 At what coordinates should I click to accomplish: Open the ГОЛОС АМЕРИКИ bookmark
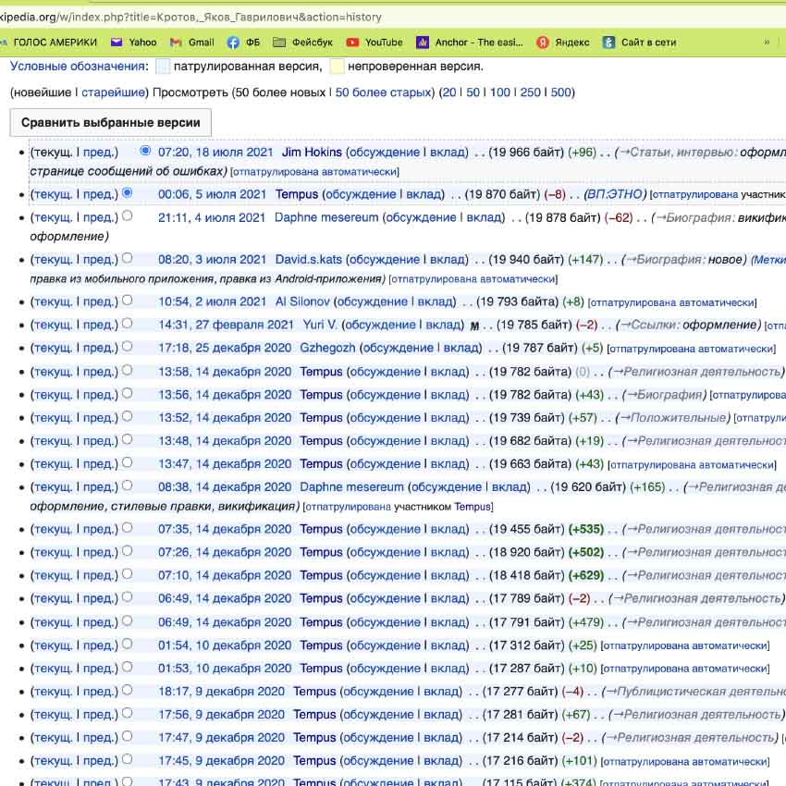point(55,43)
